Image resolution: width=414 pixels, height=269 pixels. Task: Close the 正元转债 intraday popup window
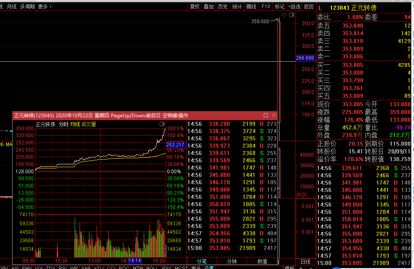(x=273, y=115)
